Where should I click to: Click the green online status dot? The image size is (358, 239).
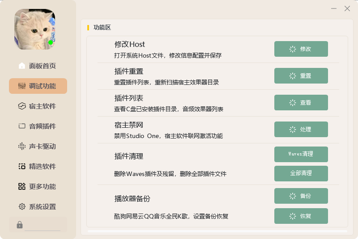coord(51,42)
